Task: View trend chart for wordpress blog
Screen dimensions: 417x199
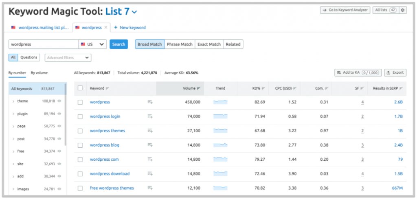Action: point(220,145)
